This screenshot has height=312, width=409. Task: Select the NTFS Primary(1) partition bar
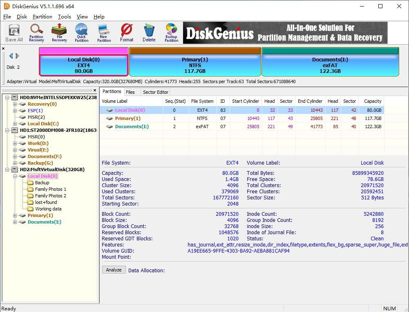pos(195,62)
